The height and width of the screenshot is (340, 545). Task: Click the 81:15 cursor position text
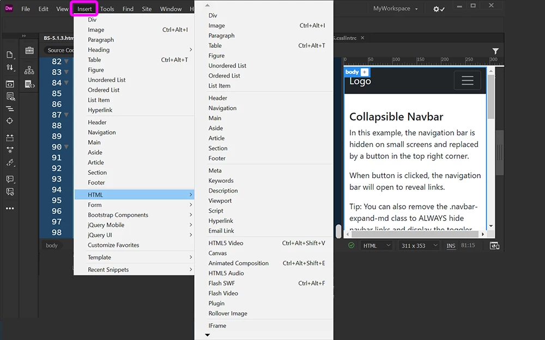468,246
